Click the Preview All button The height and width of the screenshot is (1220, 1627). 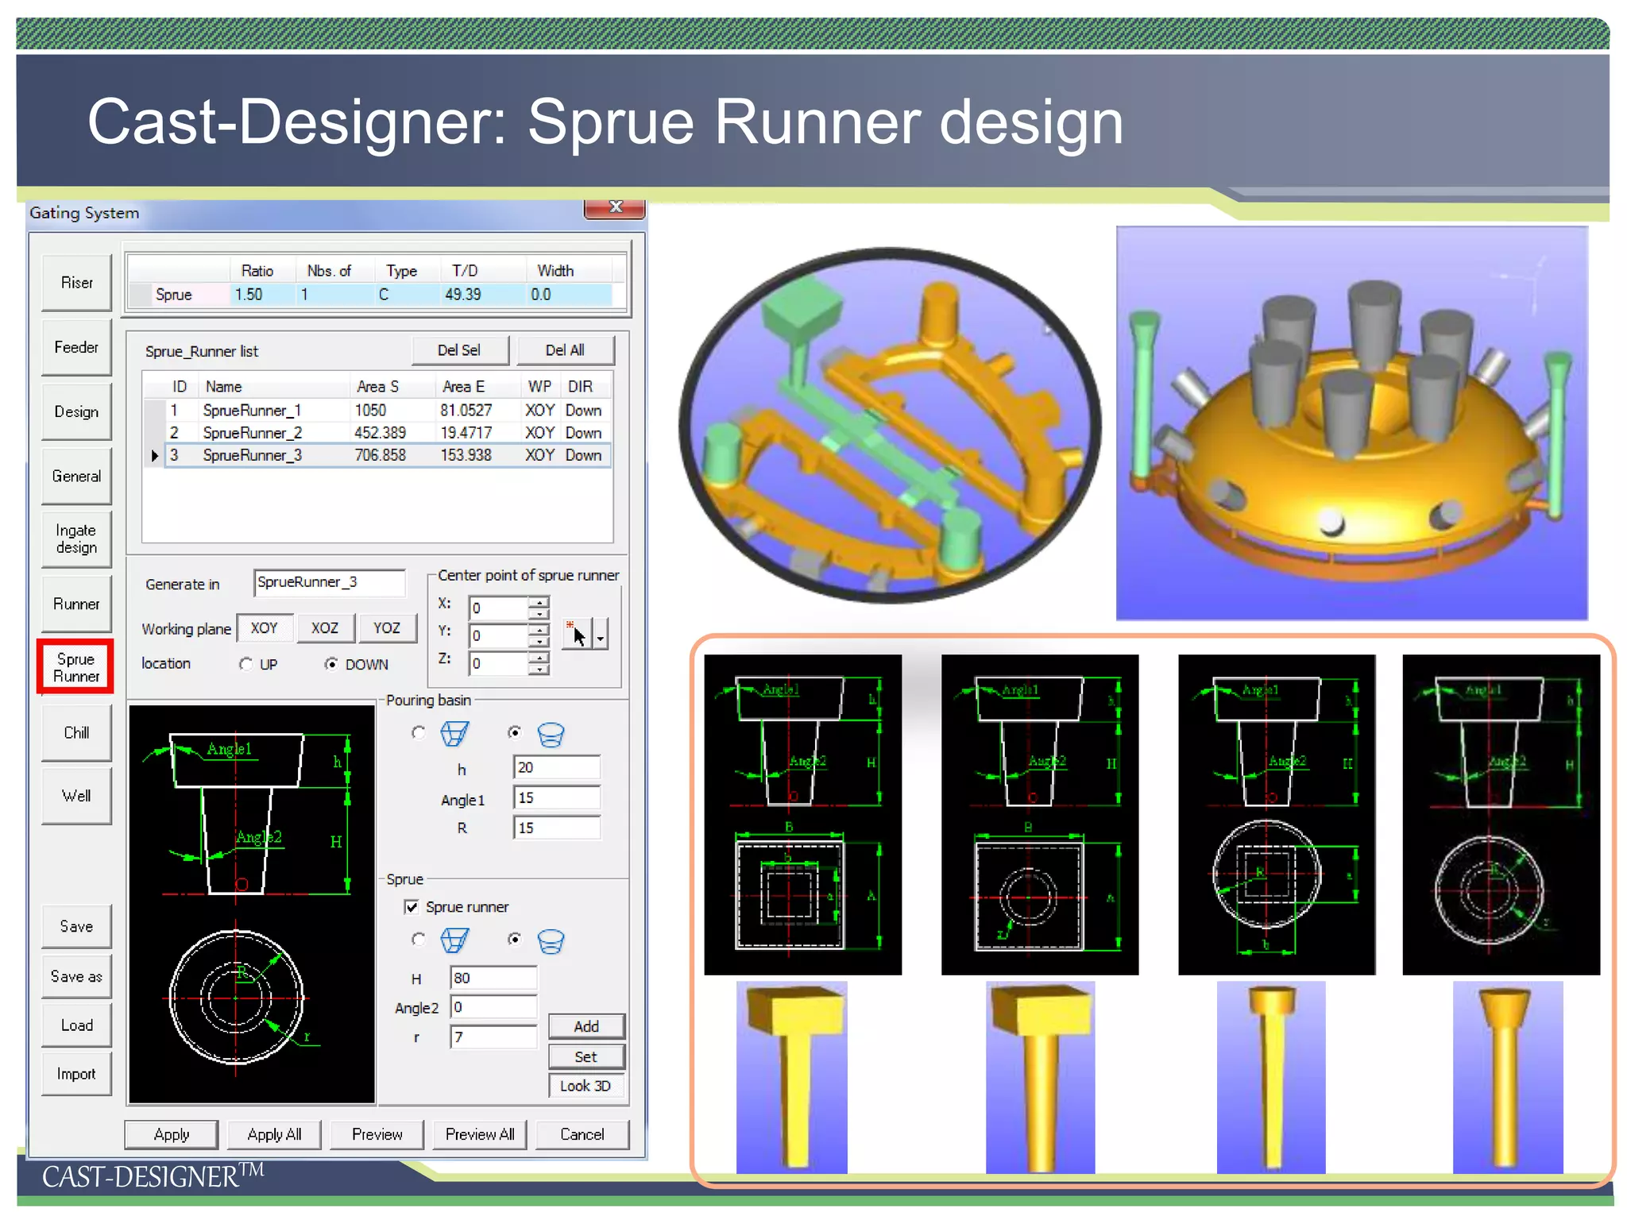(x=480, y=1134)
